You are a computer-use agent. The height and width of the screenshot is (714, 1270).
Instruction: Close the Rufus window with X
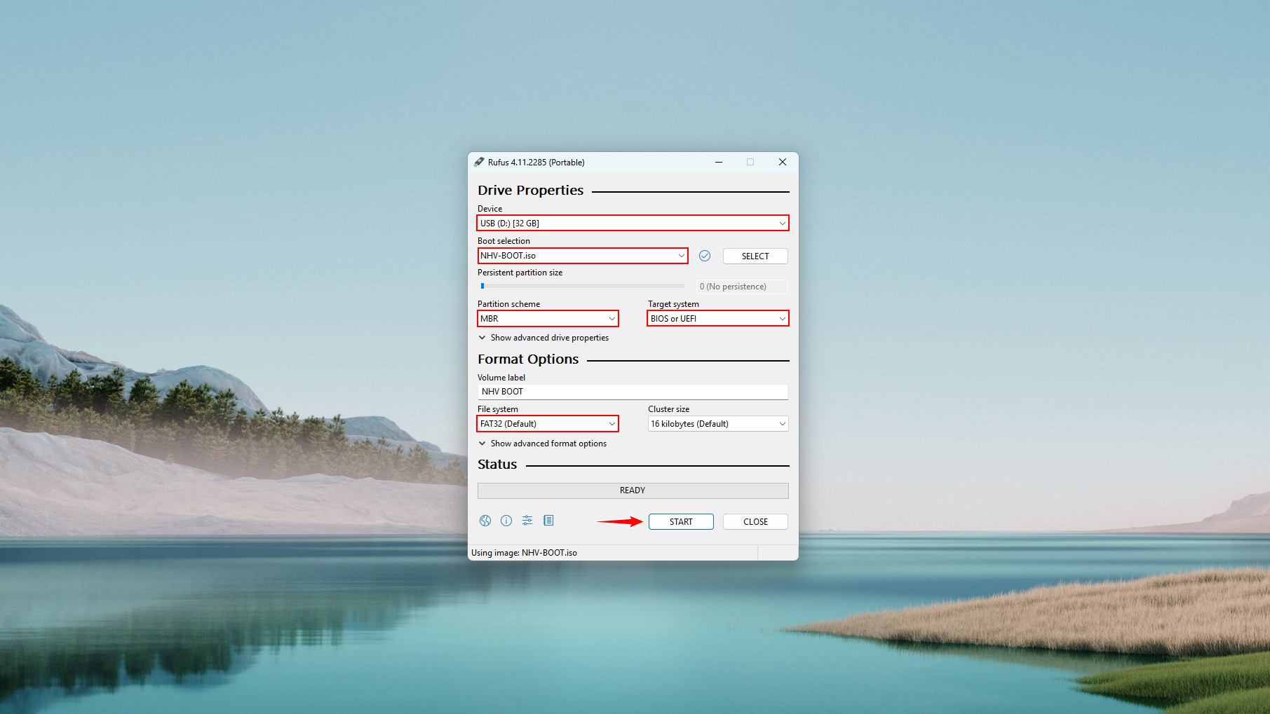pos(782,162)
